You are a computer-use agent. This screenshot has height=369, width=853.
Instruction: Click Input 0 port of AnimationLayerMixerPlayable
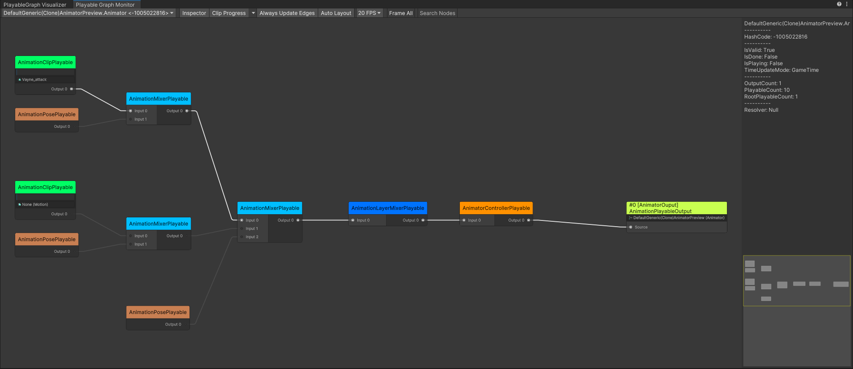353,220
